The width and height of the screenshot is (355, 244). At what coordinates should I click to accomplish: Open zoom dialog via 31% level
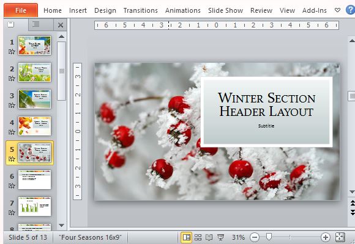(x=238, y=237)
